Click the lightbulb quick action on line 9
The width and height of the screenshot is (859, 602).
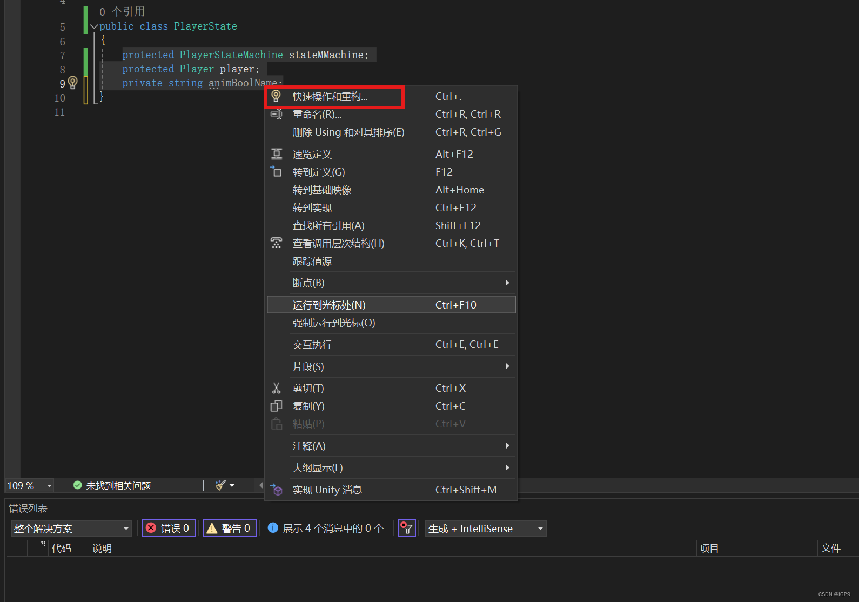[73, 83]
